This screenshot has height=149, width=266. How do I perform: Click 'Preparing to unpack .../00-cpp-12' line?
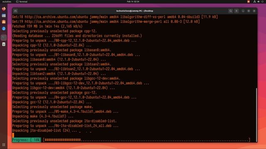point(74,41)
